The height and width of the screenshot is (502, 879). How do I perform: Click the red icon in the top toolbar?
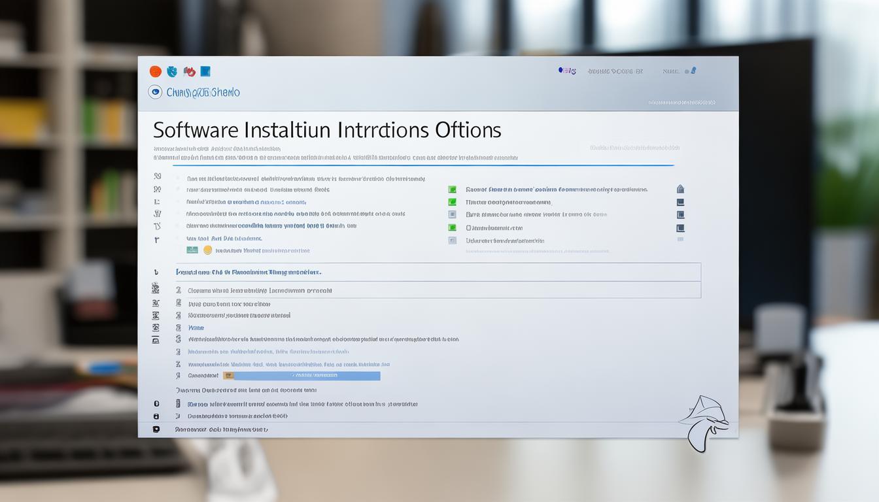coord(190,72)
